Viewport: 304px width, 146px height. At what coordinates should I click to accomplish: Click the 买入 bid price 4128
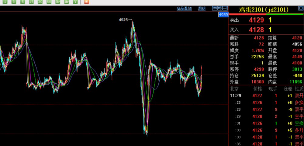point(256,30)
